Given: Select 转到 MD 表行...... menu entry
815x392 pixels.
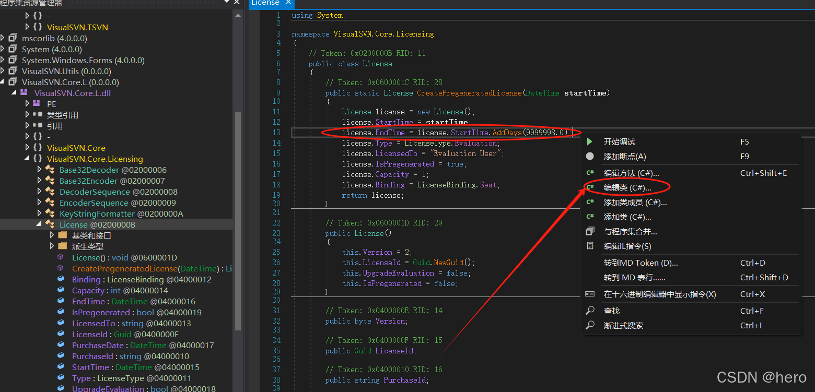Looking at the screenshot, I should point(691,277).
